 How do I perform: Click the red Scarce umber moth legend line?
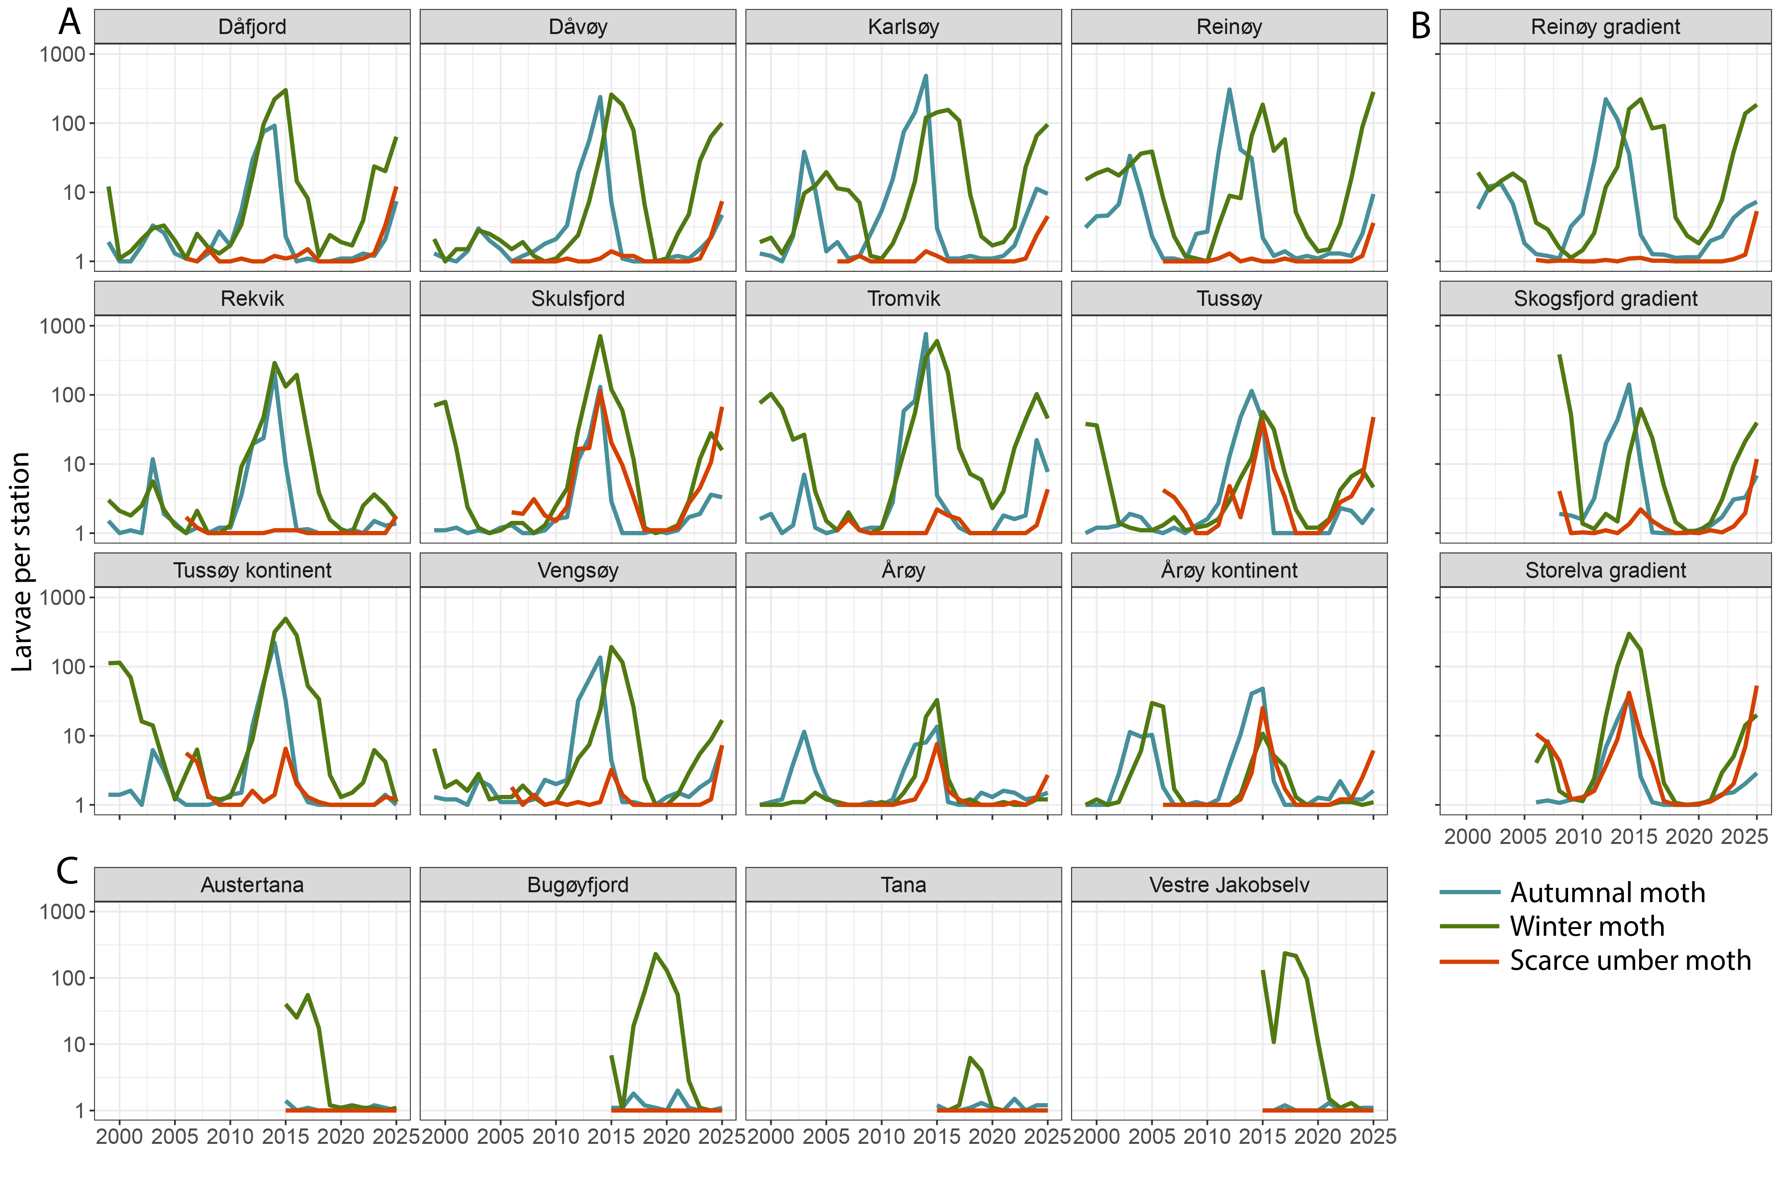[1469, 961]
